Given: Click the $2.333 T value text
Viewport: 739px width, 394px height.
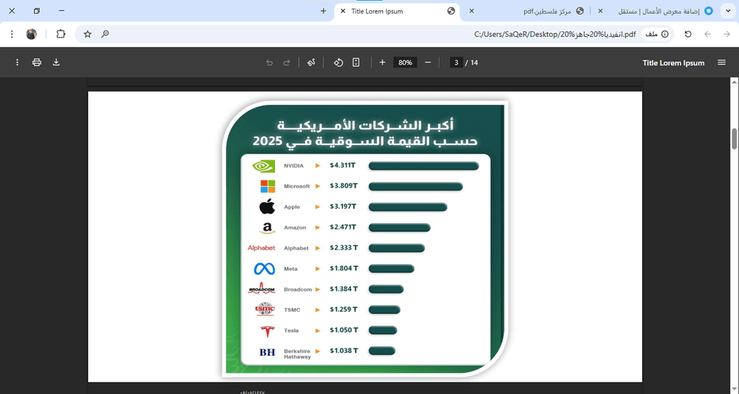Looking at the screenshot, I should point(344,248).
